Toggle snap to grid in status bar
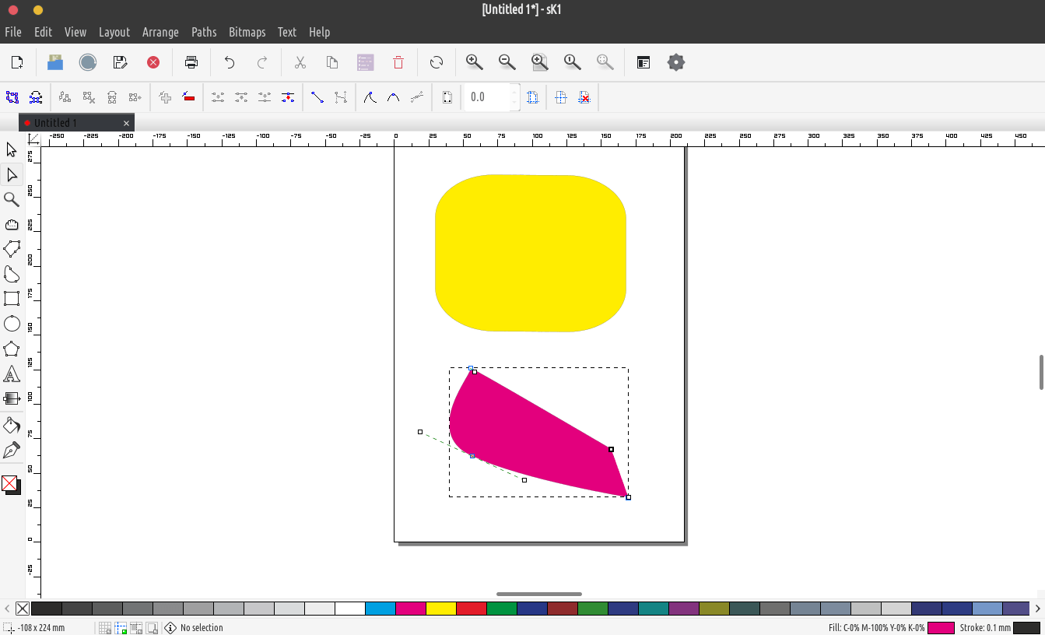This screenshot has width=1045, height=635. 104,628
